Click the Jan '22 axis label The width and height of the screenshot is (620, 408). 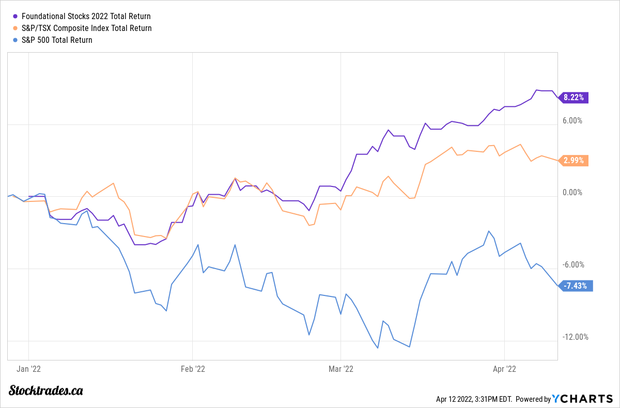tap(29, 369)
